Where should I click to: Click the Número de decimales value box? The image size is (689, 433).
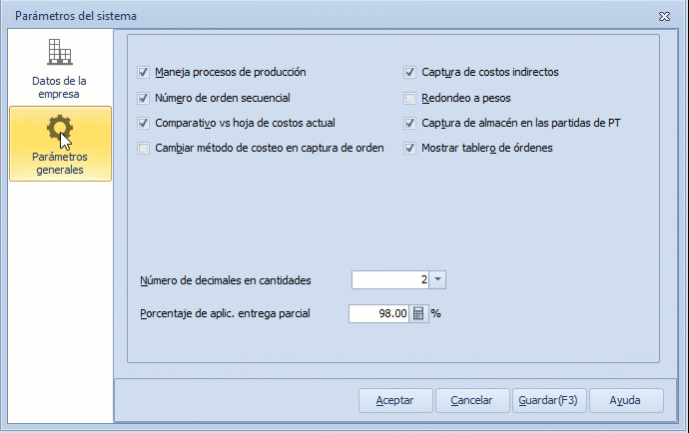[x=391, y=280]
